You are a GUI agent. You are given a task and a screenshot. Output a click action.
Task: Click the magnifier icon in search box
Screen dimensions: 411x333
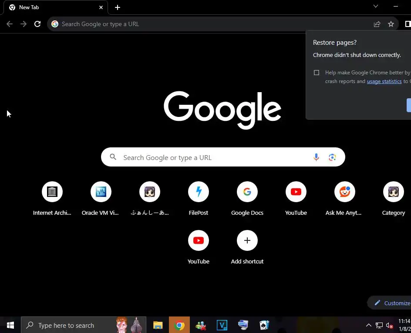(113, 157)
